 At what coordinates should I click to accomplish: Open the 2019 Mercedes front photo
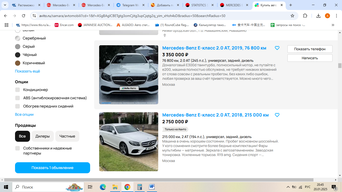129,75
